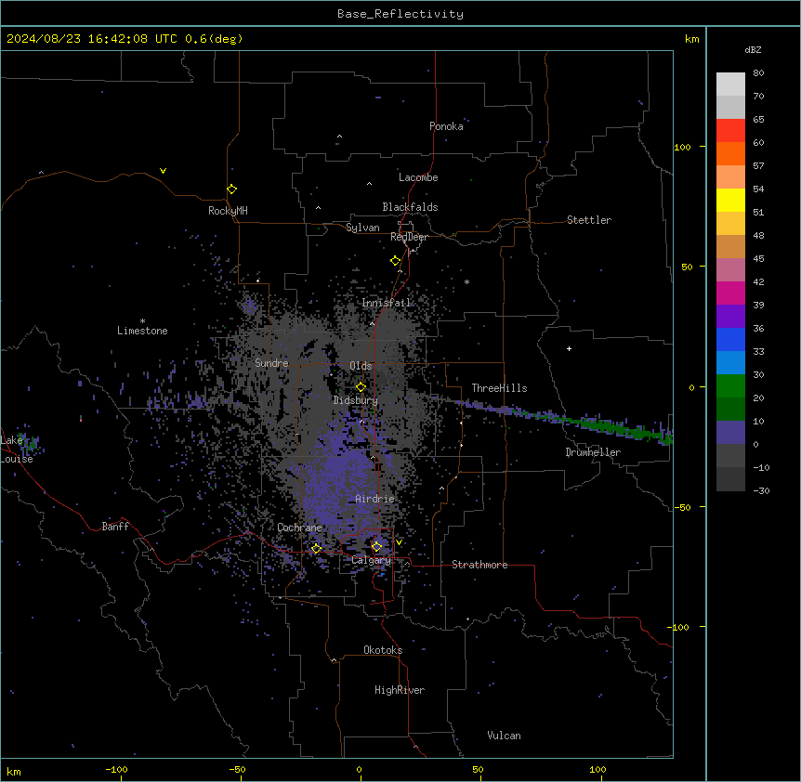This screenshot has height=782, width=801.
Task: Click the yellow diamond marker between Olds and Didsbury
Action: (x=361, y=387)
